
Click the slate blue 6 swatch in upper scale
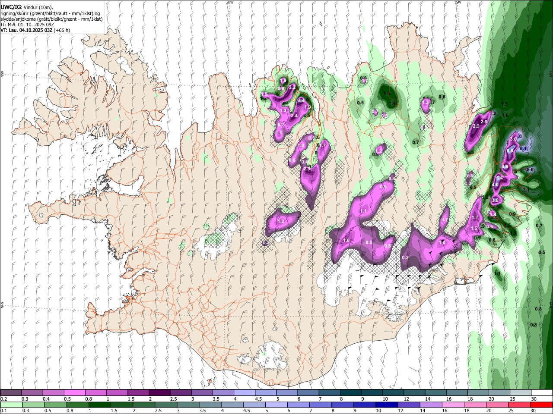coord(308,393)
